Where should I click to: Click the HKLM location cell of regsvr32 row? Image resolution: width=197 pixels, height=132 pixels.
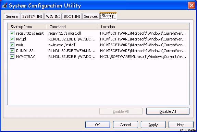point(143,33)
